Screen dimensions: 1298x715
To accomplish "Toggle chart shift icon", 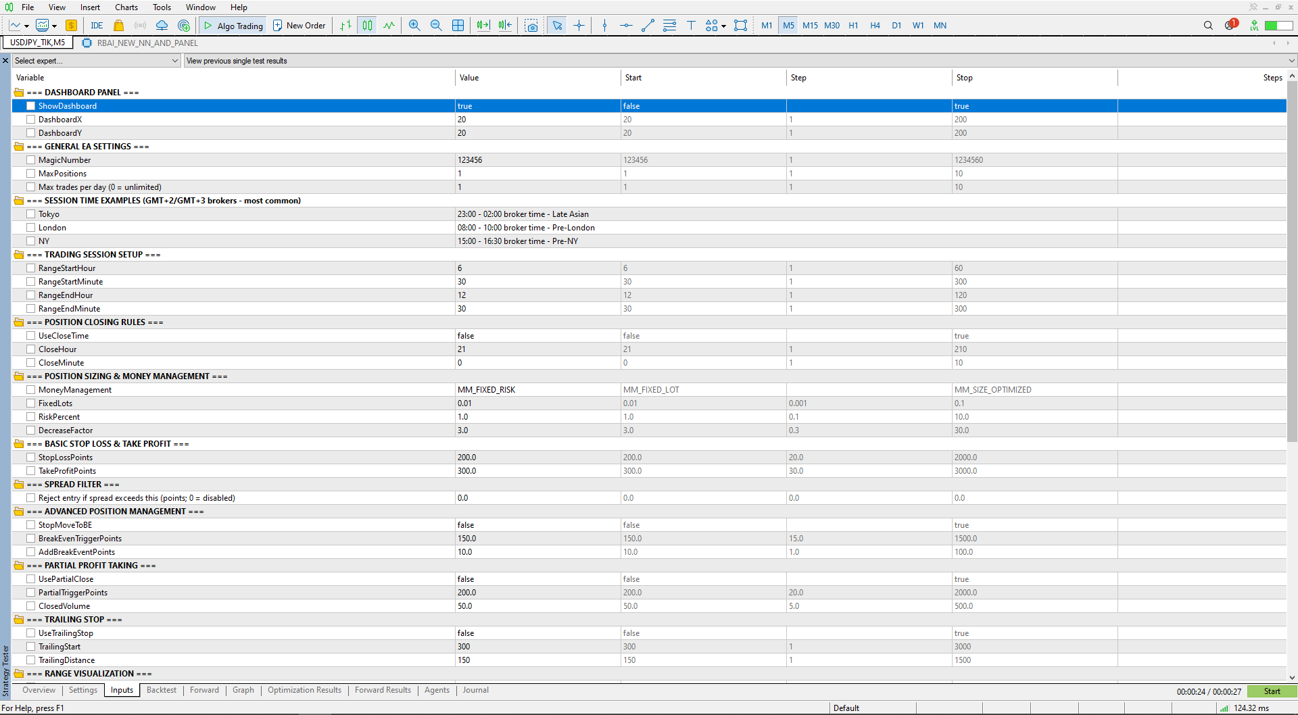I will (505, 26).
